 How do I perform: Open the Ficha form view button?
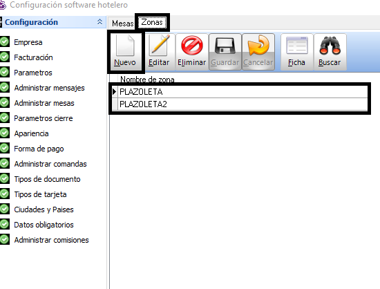coord(296,52)
